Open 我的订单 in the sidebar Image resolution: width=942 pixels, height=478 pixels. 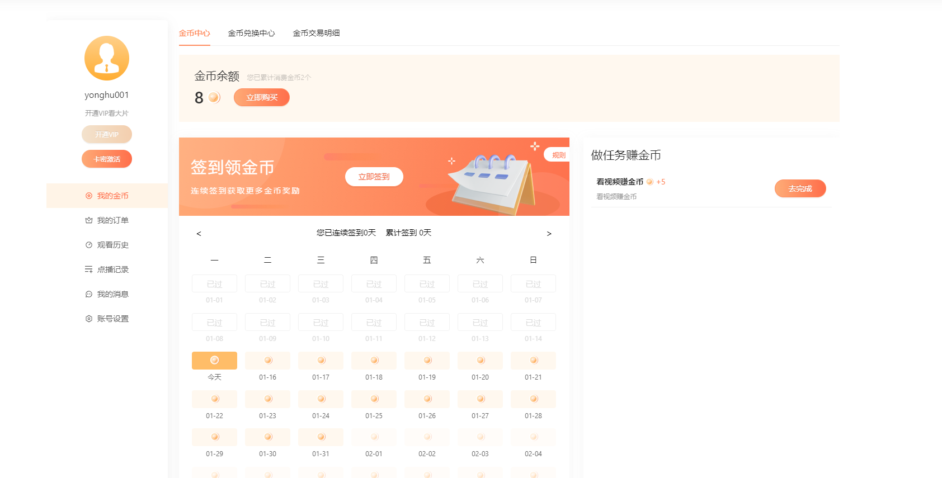coord(107,220)
